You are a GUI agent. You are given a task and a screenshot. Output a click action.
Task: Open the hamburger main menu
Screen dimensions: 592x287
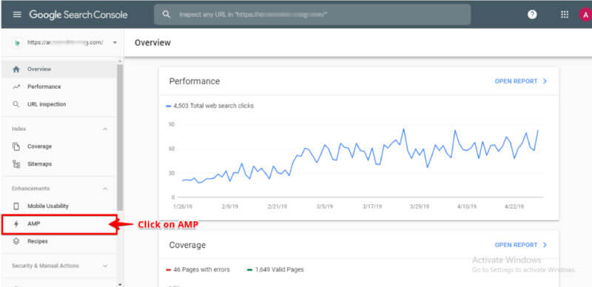tap(17, 15)
